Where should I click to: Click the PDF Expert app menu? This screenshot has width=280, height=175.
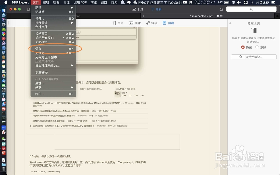(x=20, y=2)
